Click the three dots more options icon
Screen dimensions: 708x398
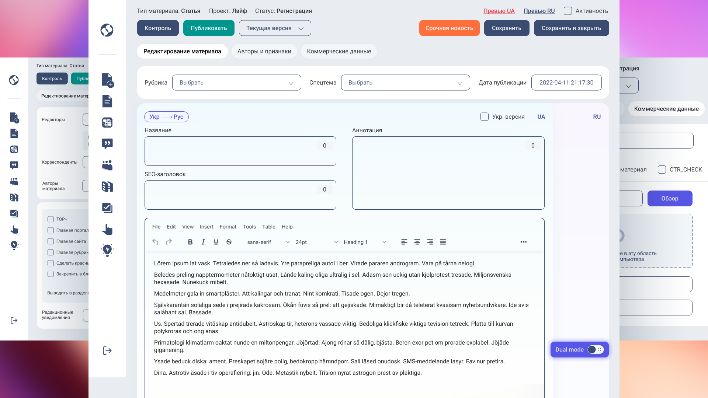tap(524, 242)
